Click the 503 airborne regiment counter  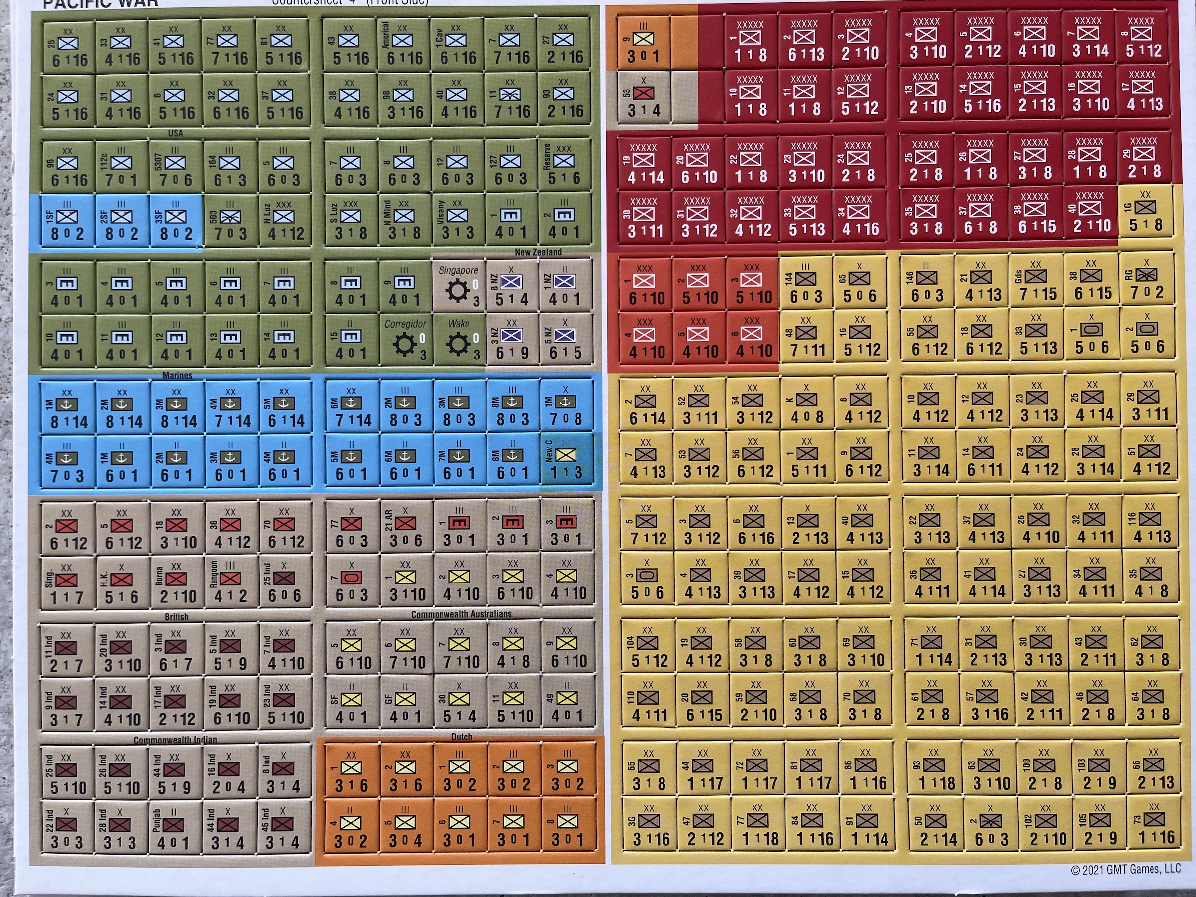230,222
